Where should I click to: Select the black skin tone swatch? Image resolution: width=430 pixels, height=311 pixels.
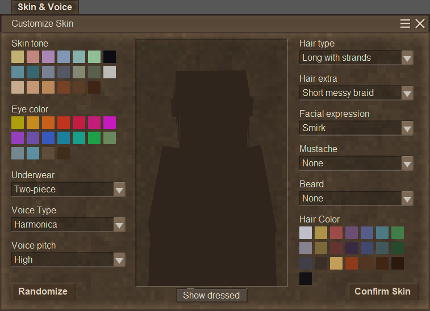pyautogui.click(x=110, y=57)
